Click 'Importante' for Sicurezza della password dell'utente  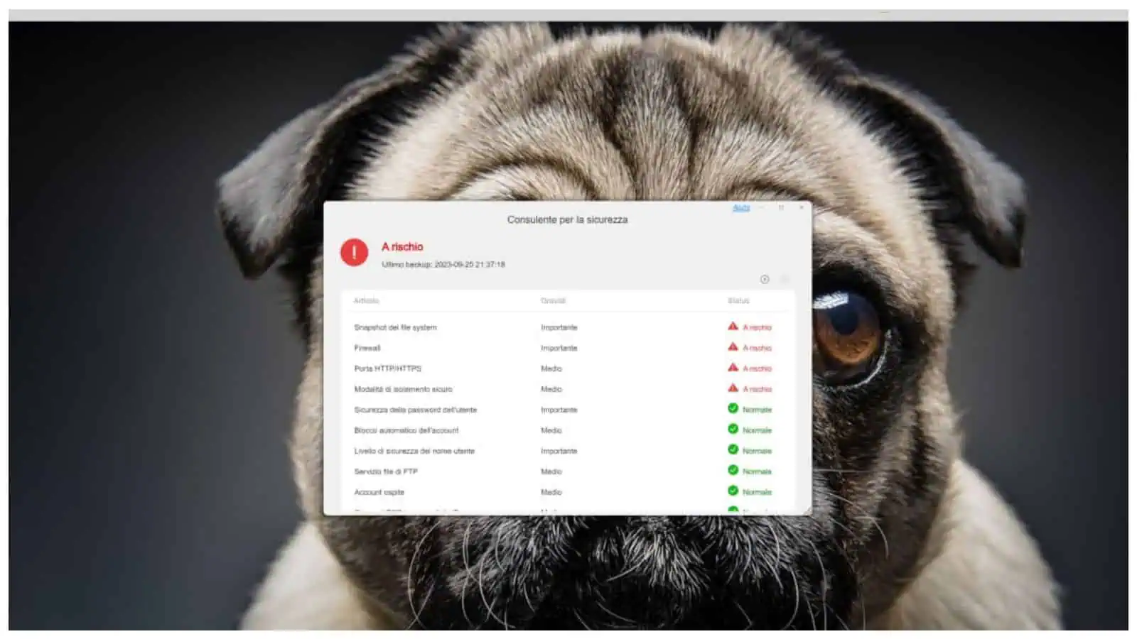[x=559, y=410]
